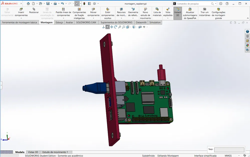Viewport: 250px width, 157px height.
Task: Switch to the Esboço tab
Action: [x=59, y=22]
